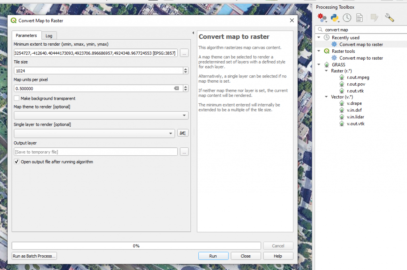407x270 pixels.
Task: Click the gear icon beside recent Convert map to raster
Action: pyautogui.click(x=334, y=44)
